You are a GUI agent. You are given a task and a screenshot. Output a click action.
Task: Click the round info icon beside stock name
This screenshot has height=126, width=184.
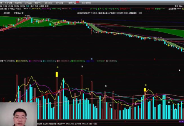[x=9, y=9]
